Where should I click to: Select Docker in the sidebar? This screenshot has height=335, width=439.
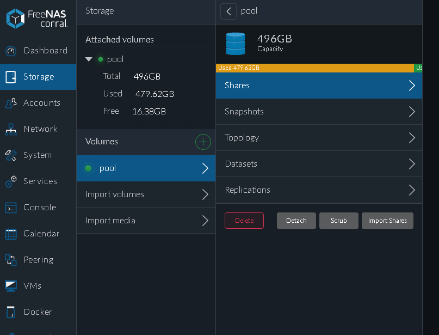point(38,312)
